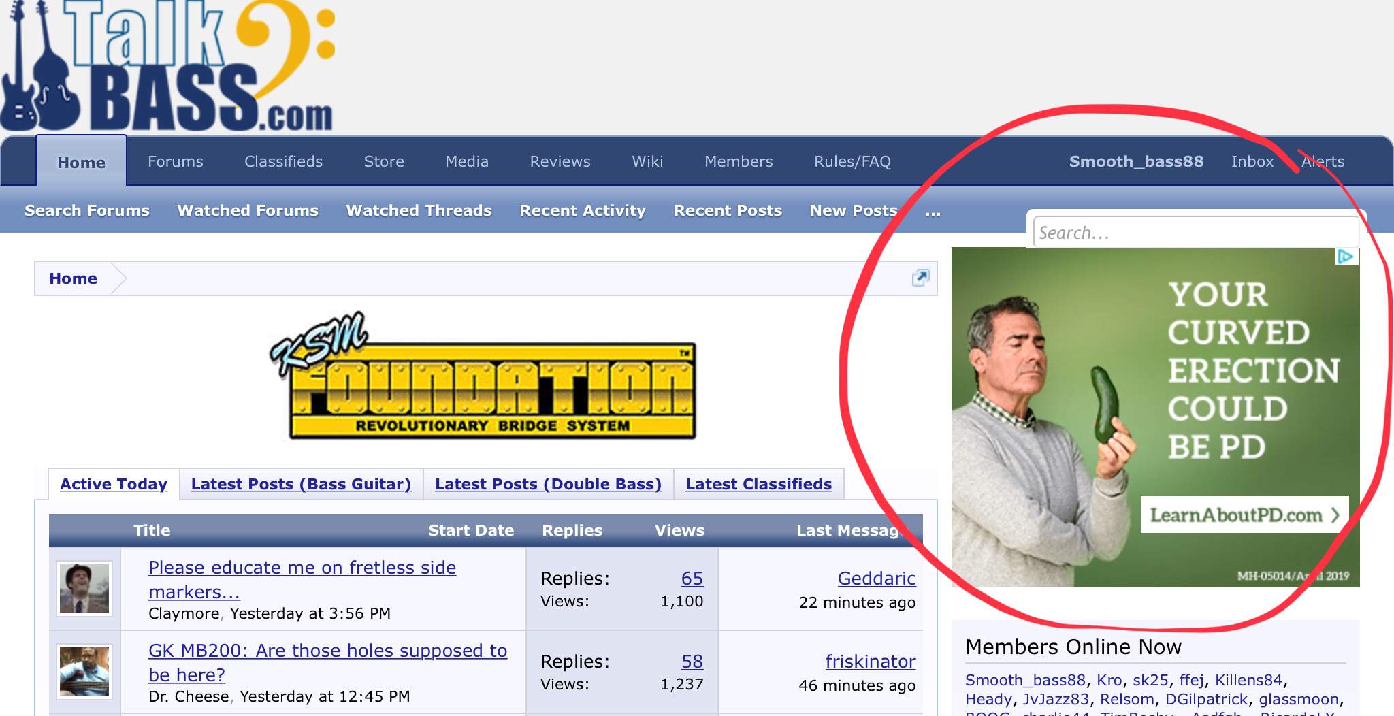This screenshot has height=716, width=1394.
Task: Click the Members Online Now heading
Action: [x=1073, y=647]
